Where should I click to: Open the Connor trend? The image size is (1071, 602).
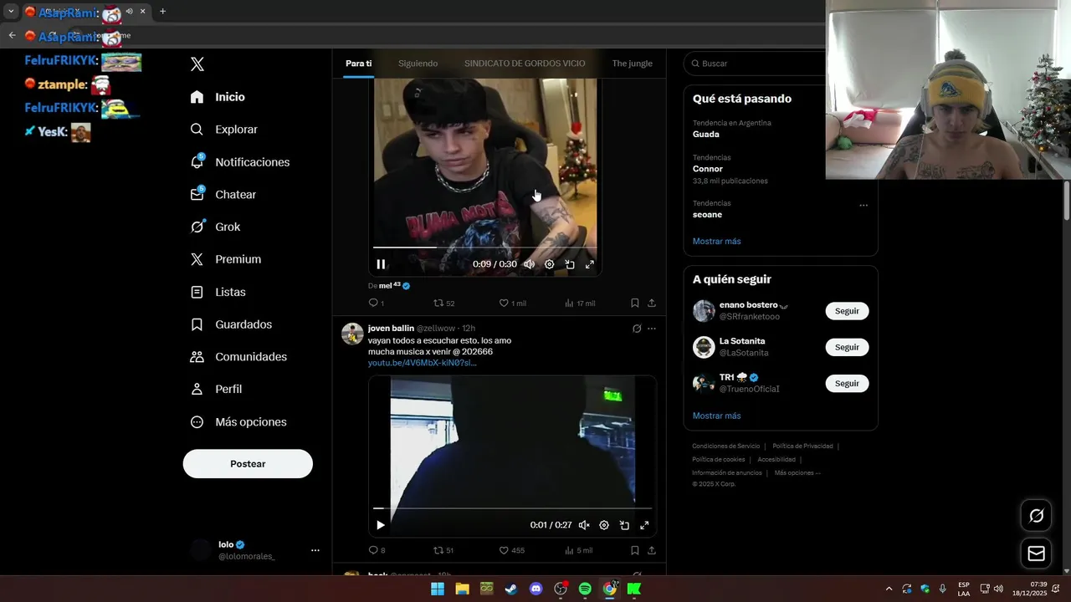coord(708,169)
